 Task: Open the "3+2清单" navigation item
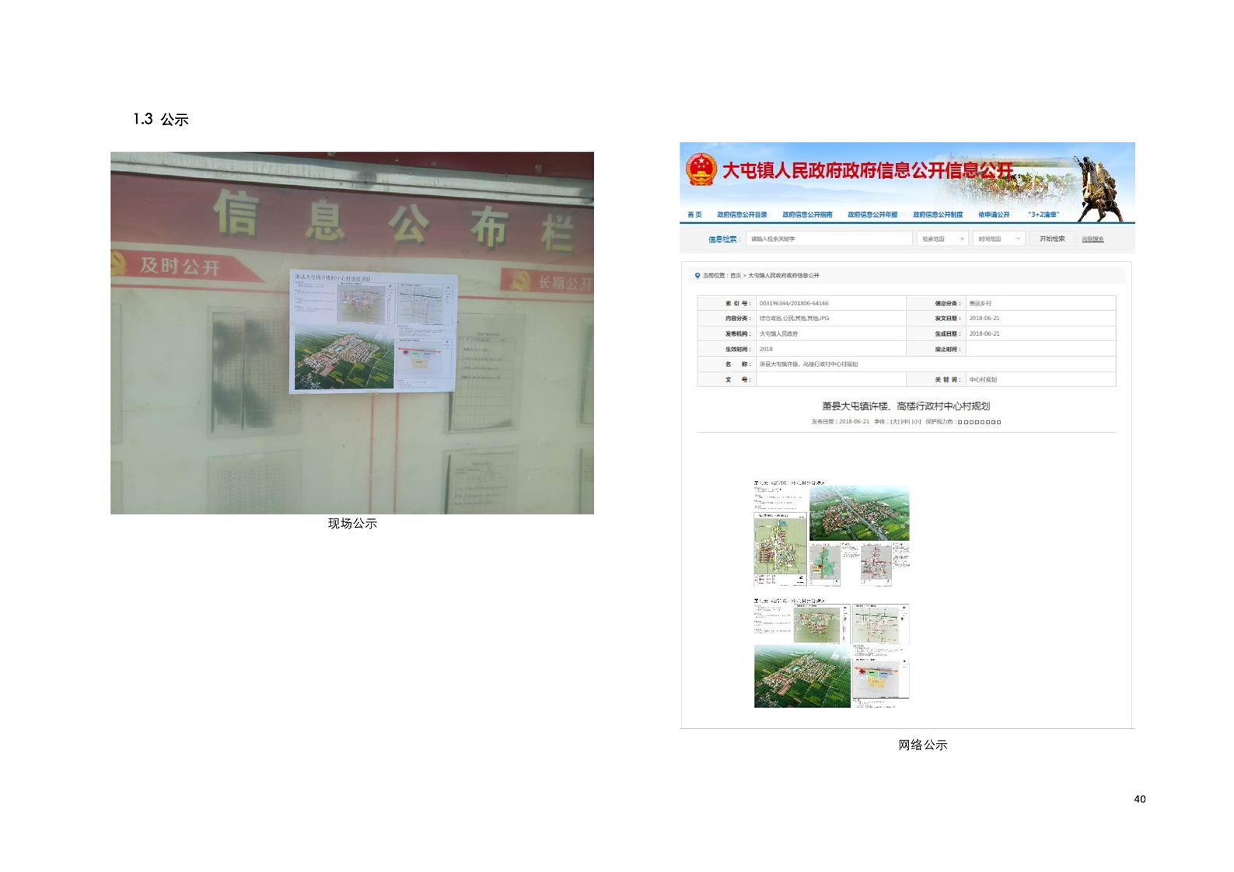click(x=1043, y=215)
